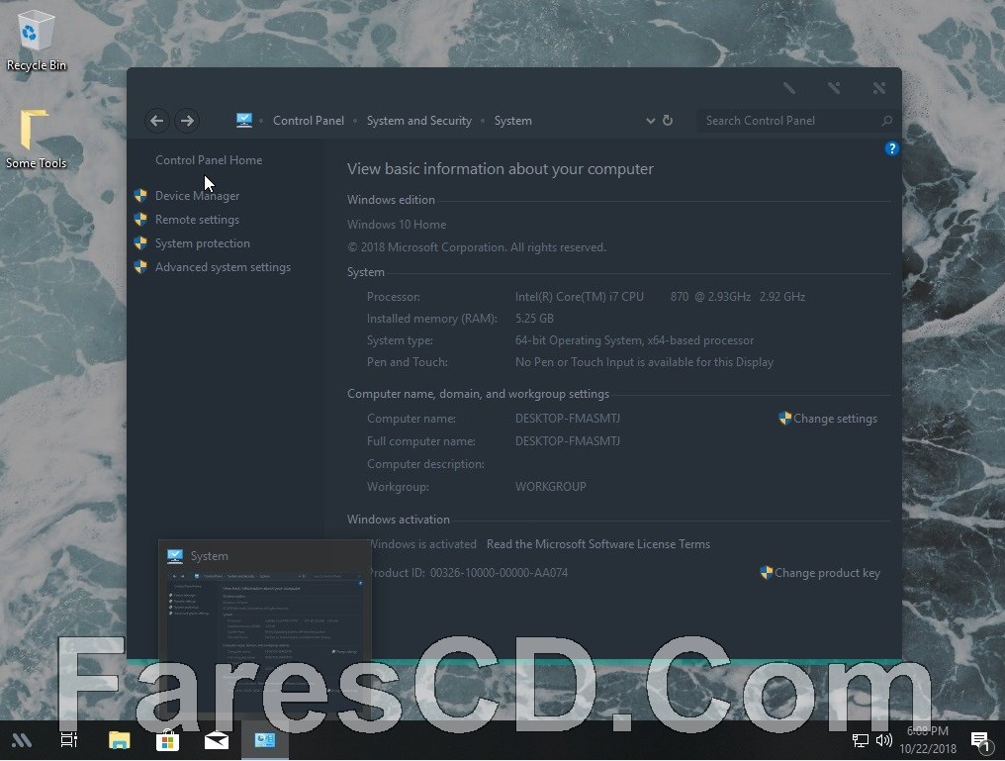Screen dimensions: 1005x761
Task: Select System breadcrumb item
Action: [512, 121]
